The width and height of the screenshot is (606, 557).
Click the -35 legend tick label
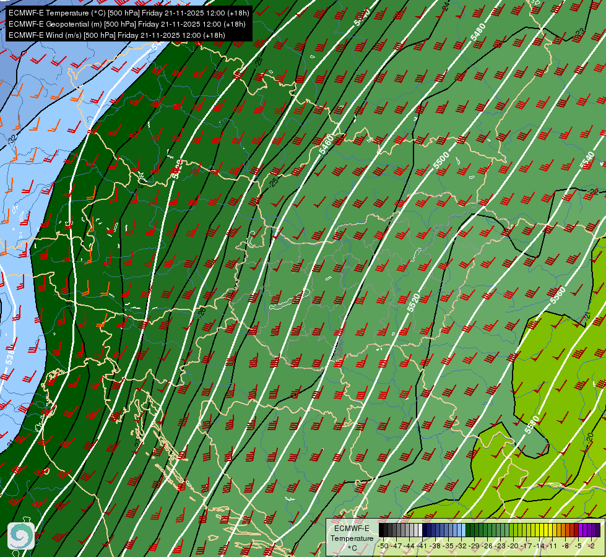click(448, 546)
